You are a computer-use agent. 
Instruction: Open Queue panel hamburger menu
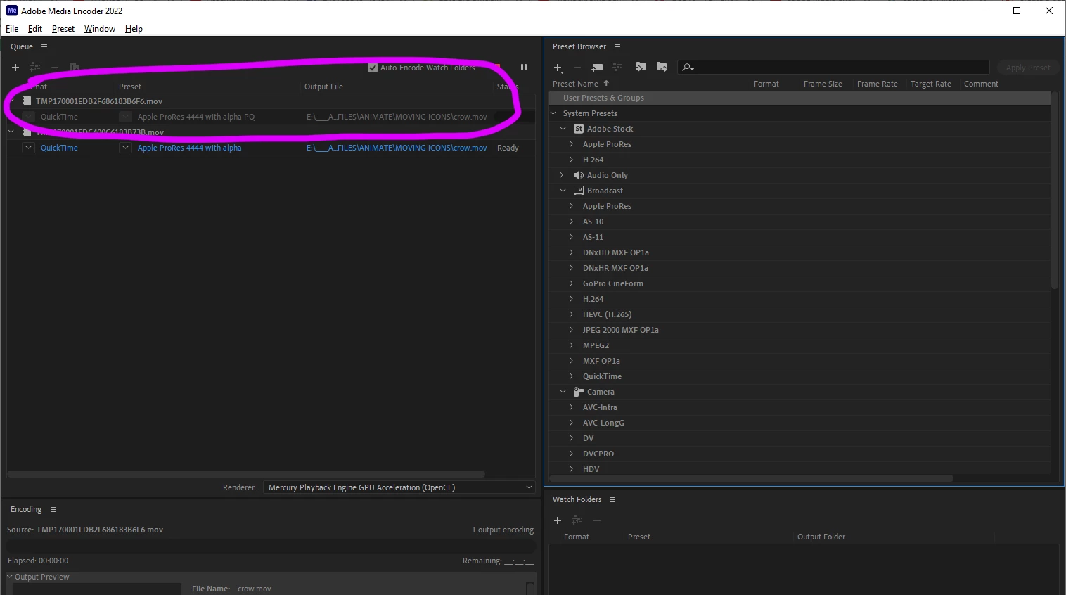(x=44, y=46)
